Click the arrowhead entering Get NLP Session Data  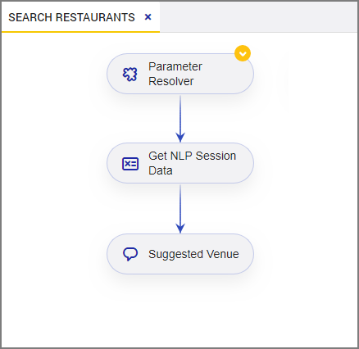(180, 137)
